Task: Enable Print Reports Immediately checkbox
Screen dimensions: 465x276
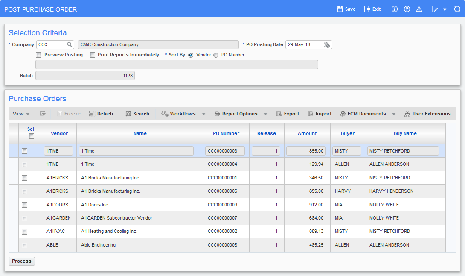Action: (92, 55)
